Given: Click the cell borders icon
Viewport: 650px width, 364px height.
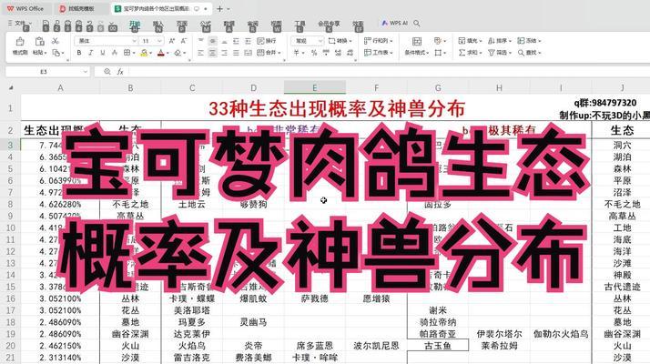Looking at the screenshot, I should (x=127, y=53).
